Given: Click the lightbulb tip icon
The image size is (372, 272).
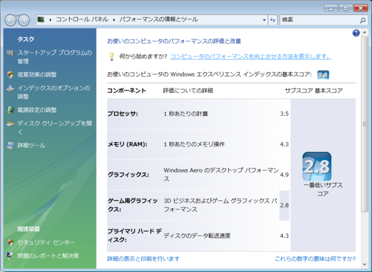Looking at the screenshot, I should (112, 56).
